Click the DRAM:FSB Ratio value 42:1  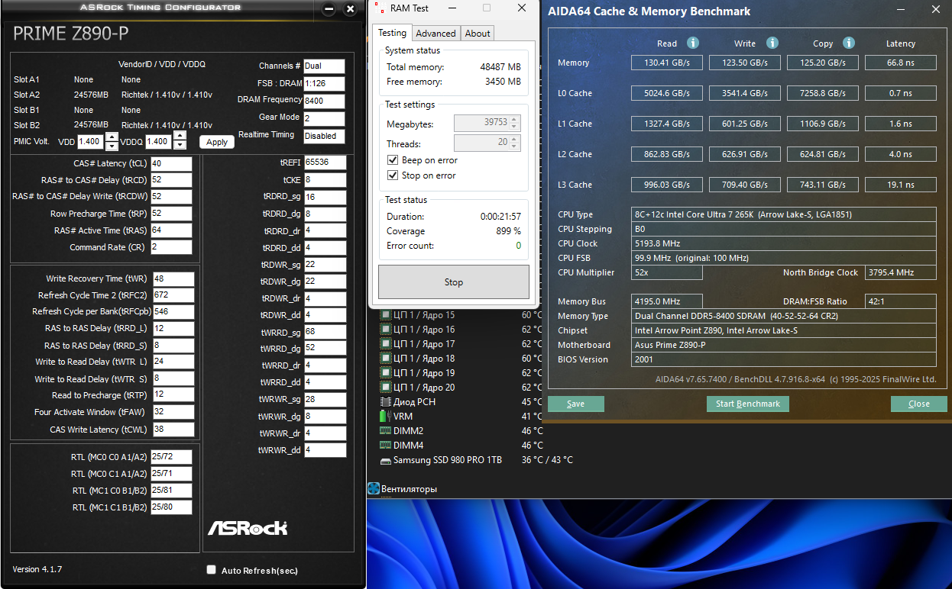tap(900, 301)
